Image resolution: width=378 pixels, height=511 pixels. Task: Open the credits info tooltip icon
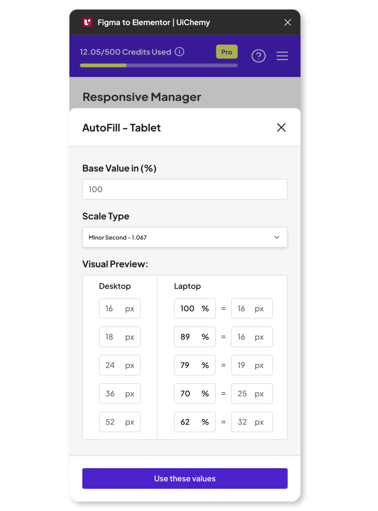pyautogui.click(x=180, y=52)
